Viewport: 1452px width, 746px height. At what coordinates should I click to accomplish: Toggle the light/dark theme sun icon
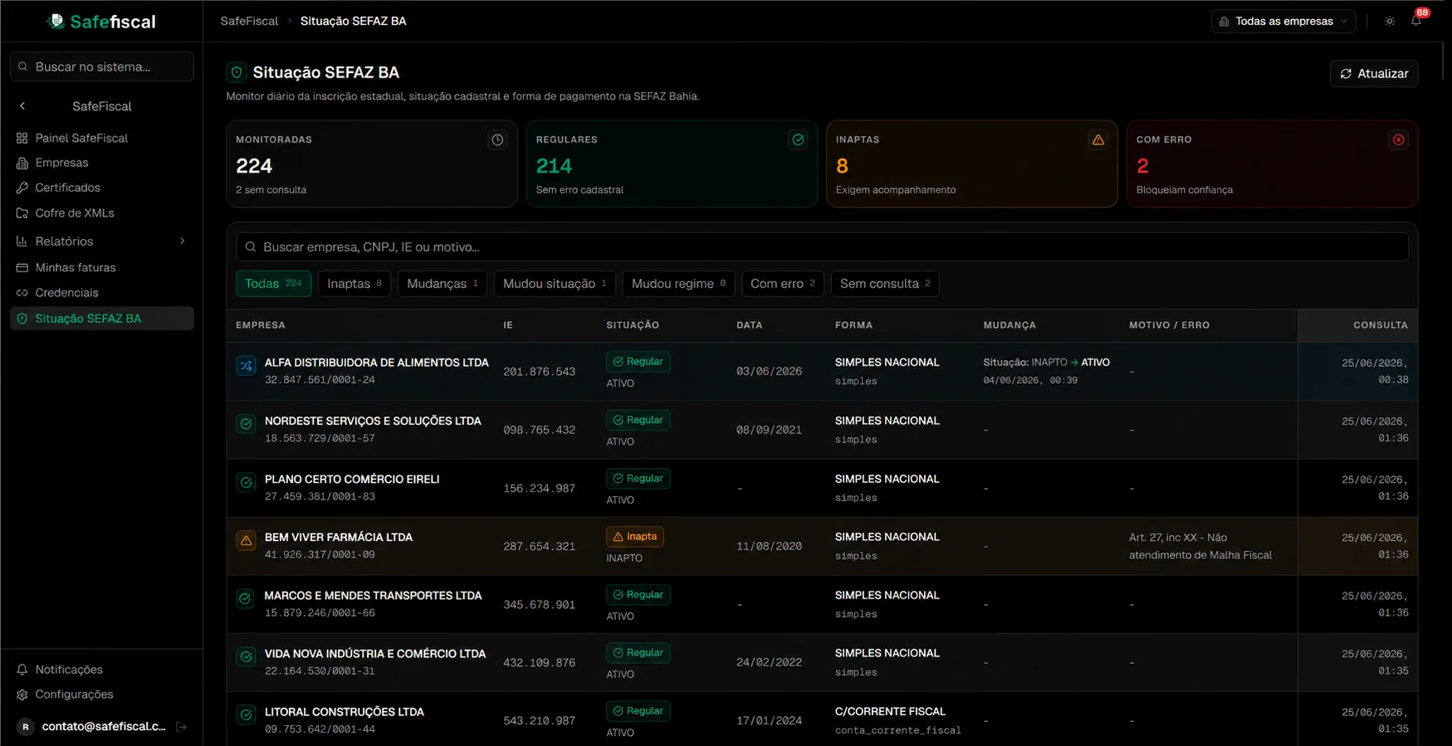coord(1390,22)
